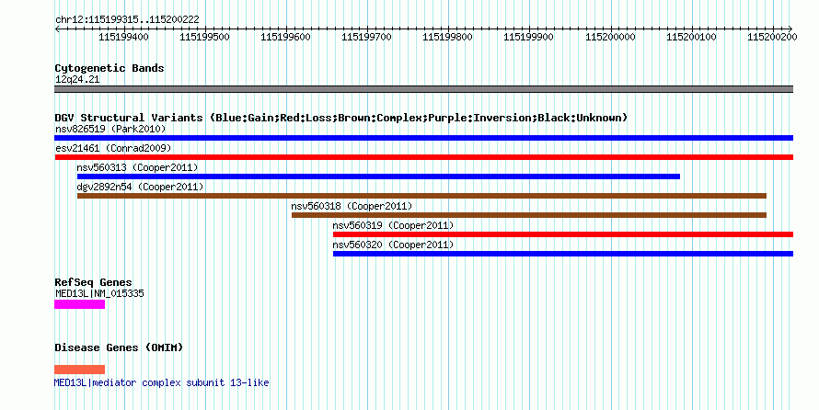Click the gray 12q24.21 cytogenetic band bar
Screen dimensions: 819x410
(423, 89)
